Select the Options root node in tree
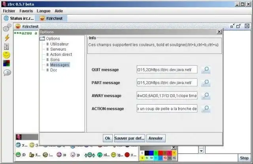 (50, 39)
